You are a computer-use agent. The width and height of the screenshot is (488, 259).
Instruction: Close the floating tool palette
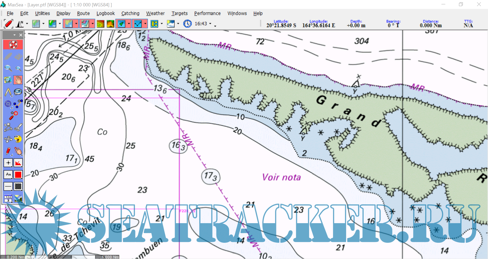(x=21, y=35)
